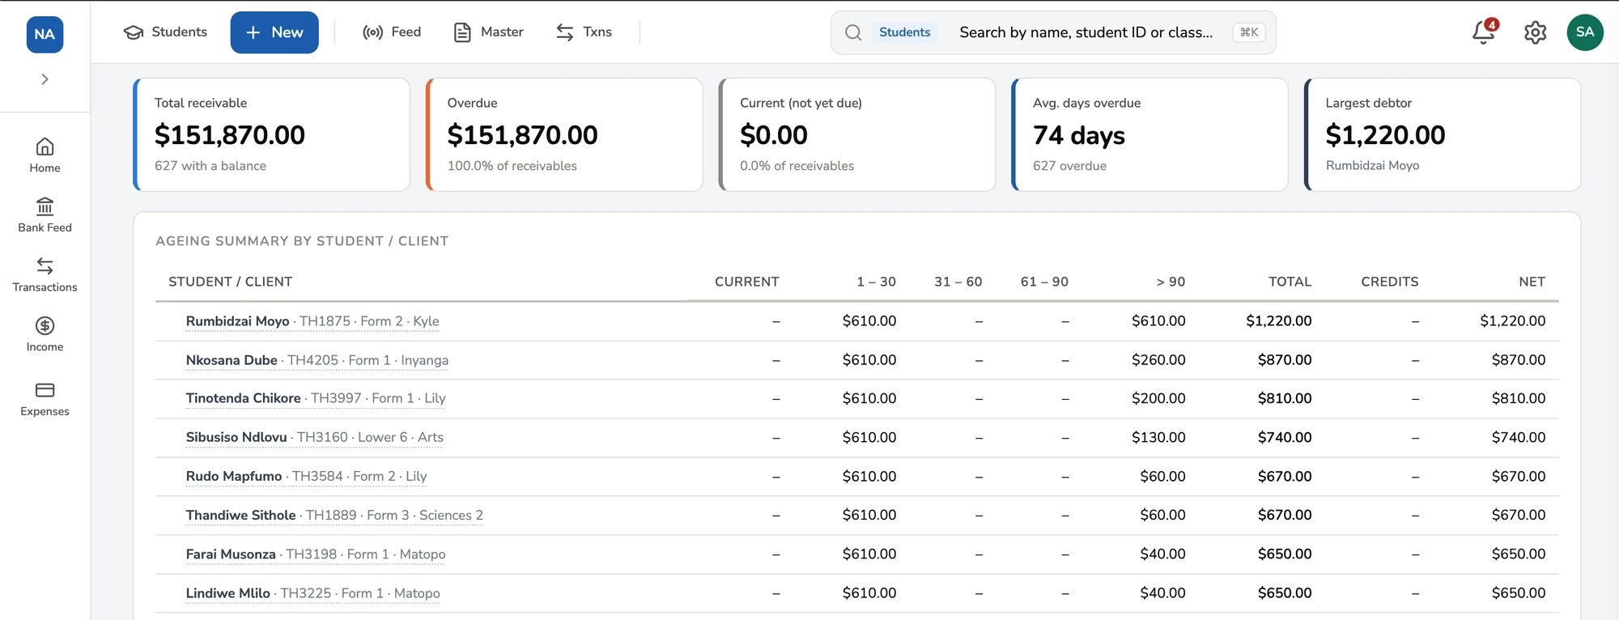Image resolution: width=1619 pixels, height=620 pixels.
Task: Open Master in the top bar
Action: 489,32
